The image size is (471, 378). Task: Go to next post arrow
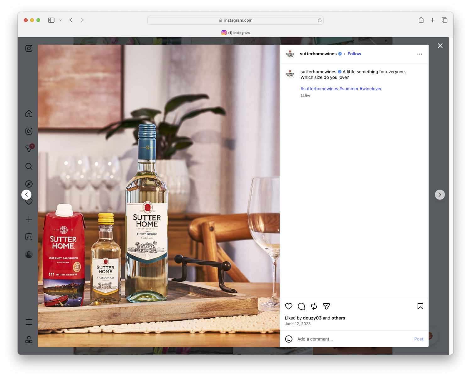click(x=440, y=195)
